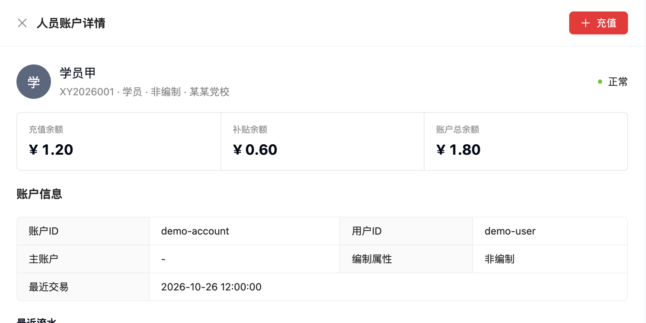Close the 人员账户详情 panel with the X icon
Image resolution: width=646 pixels, height=323 pixels.
point(22,23)
